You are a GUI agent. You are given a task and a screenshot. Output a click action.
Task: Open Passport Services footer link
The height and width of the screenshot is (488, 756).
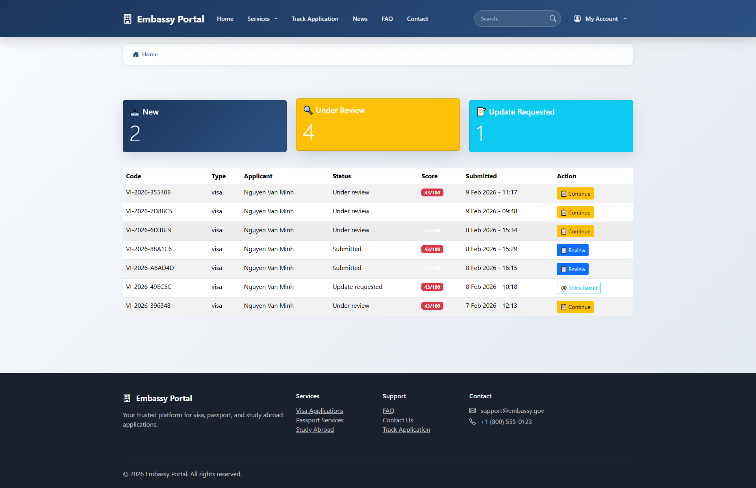[x=320, y=420]
